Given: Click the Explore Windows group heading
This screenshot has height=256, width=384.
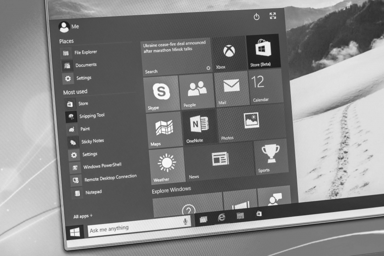Looking at the screenshot, I should (172, 190).
